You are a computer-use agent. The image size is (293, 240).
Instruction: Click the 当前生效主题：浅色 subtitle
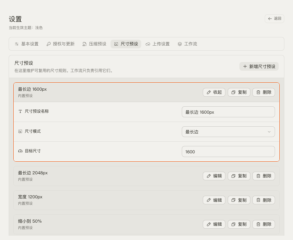point(26,28)
